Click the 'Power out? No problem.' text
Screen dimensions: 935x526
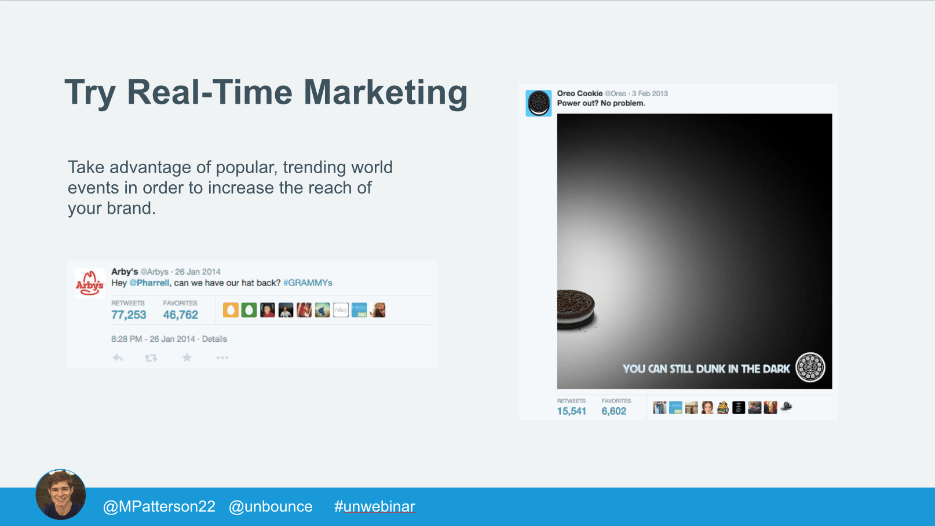coord(601,103)
